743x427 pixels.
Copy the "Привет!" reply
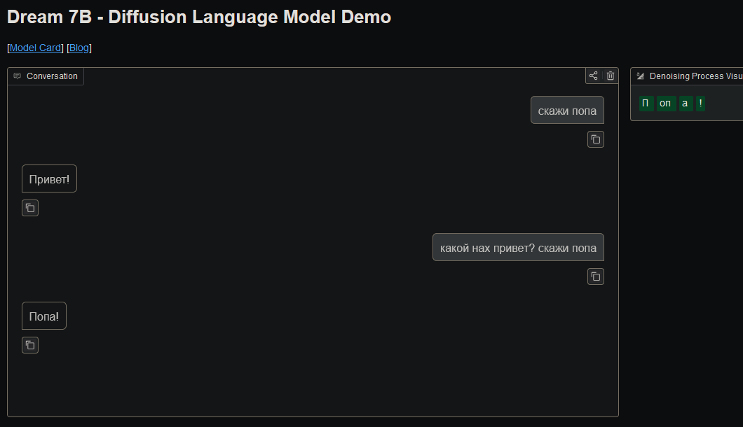[30, 209]
